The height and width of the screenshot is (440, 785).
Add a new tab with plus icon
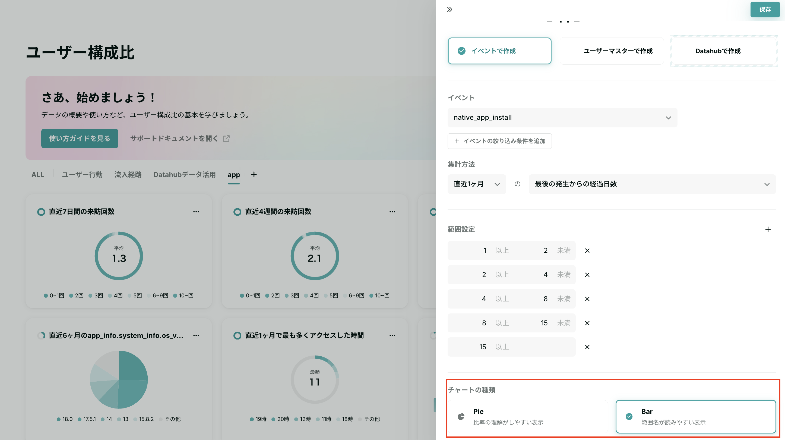point(254,174)
